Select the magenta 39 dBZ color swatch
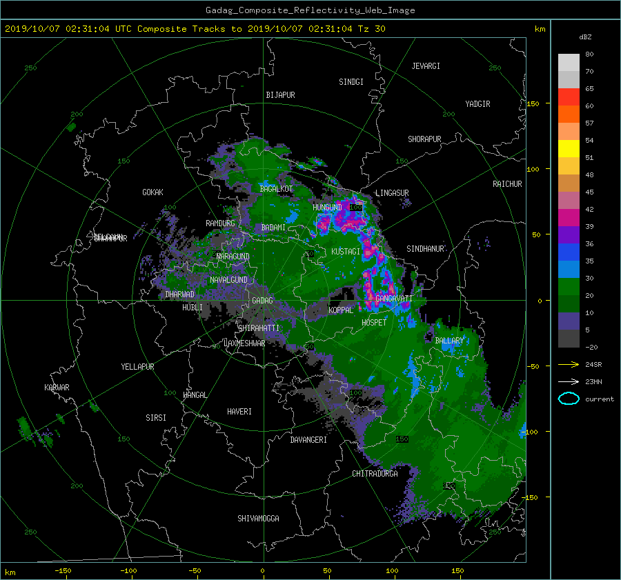 (x=569, y=218)
